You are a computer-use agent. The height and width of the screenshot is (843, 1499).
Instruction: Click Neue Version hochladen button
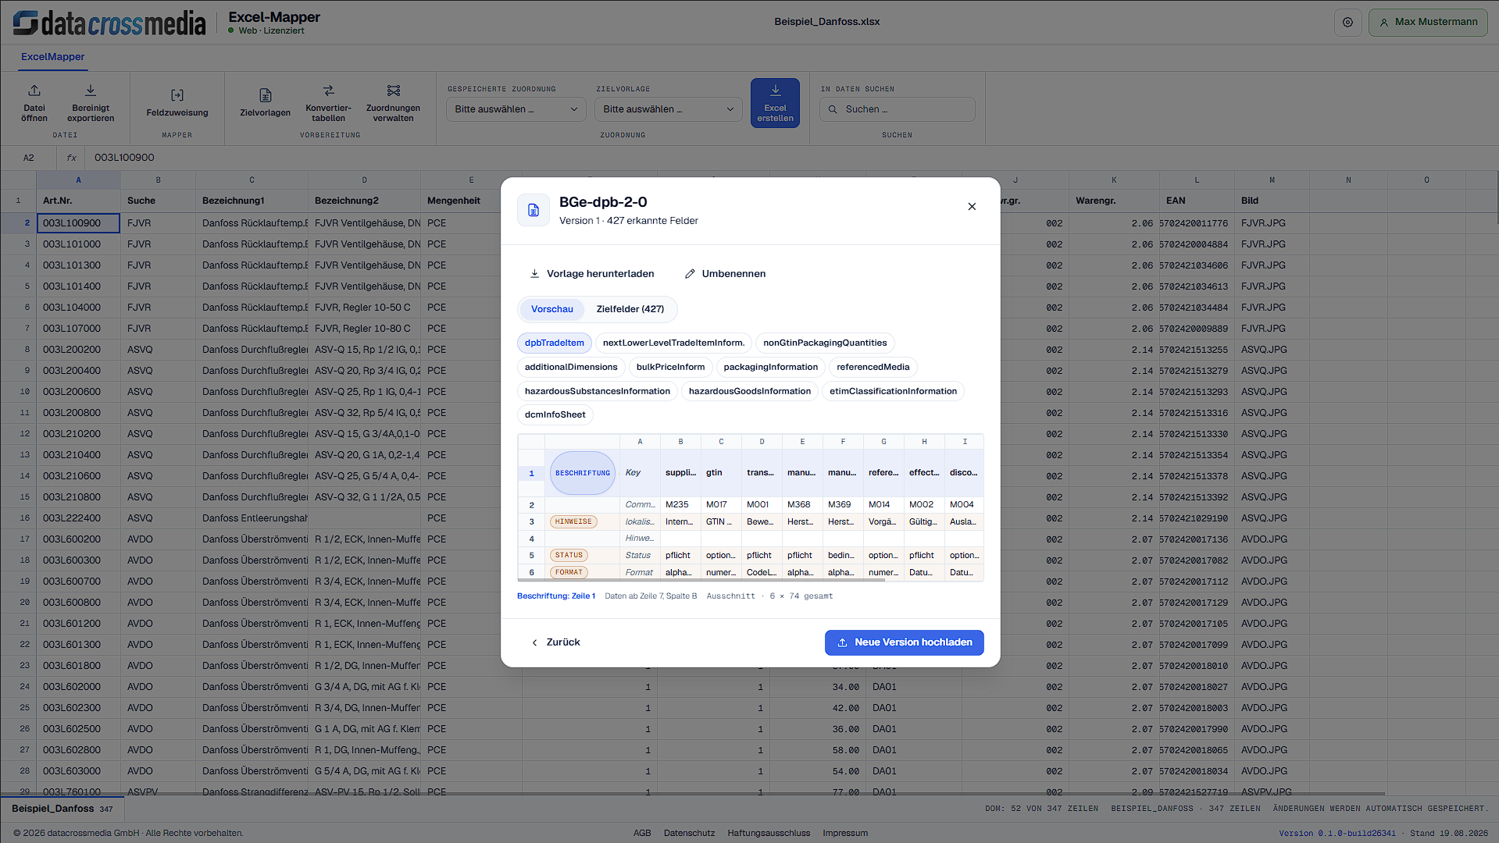904,643
